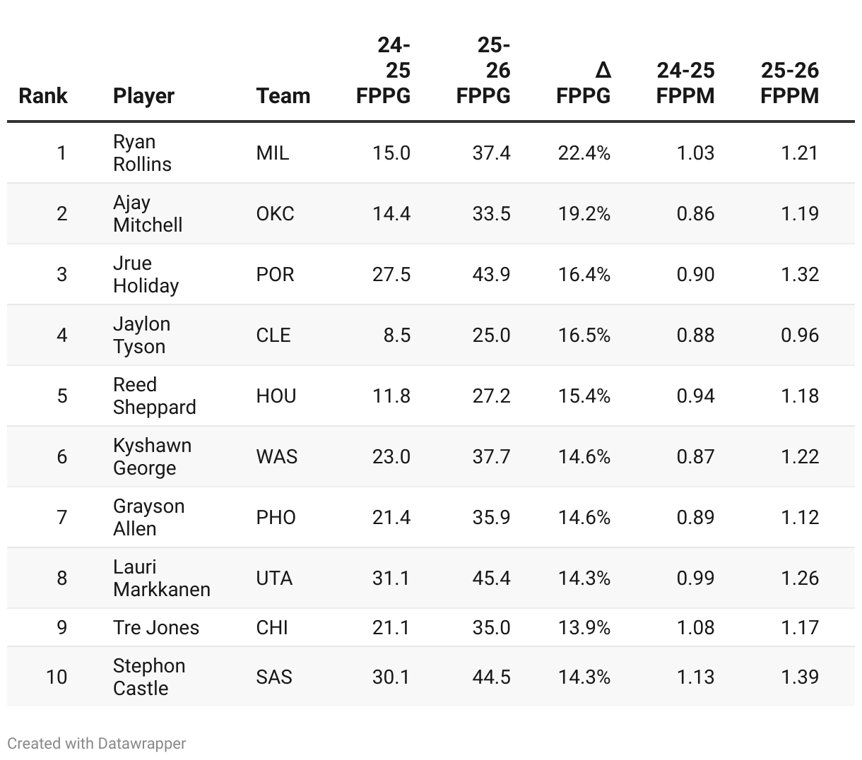Select the Ajay Mitchell player name
Screen dimensions: 862x760
(148, 213)
